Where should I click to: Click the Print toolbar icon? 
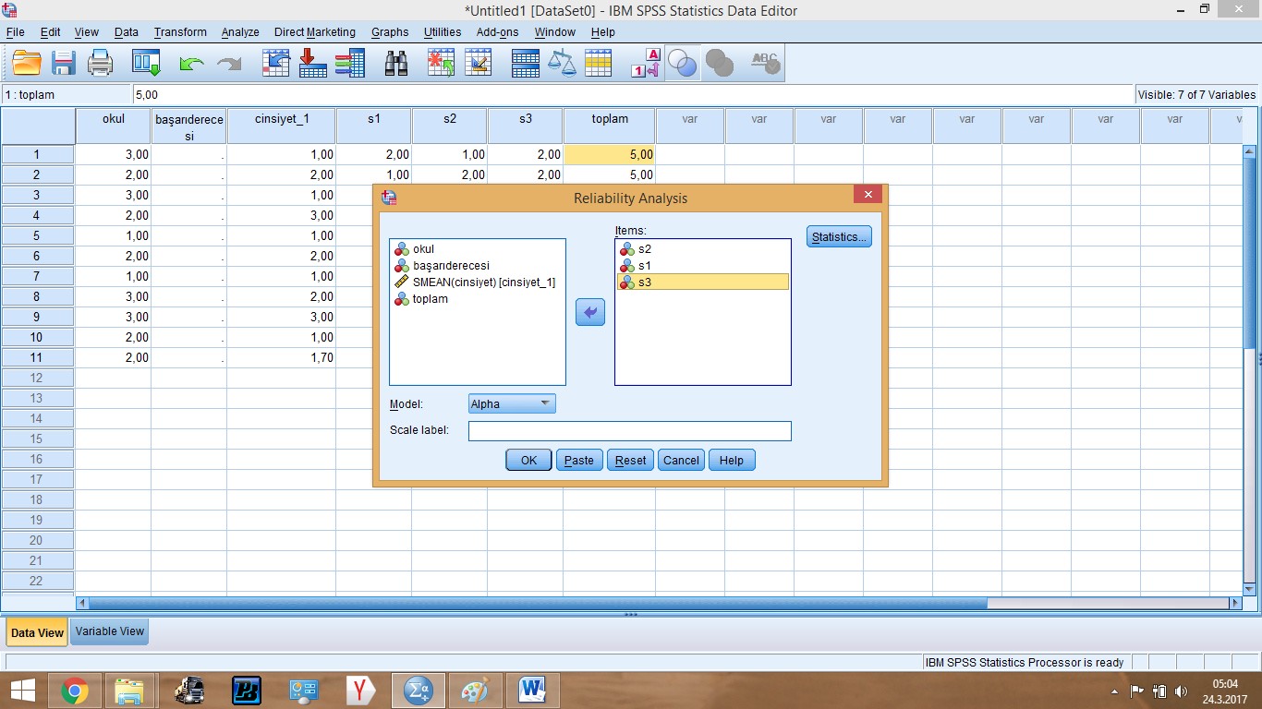[x=100, y=63]
